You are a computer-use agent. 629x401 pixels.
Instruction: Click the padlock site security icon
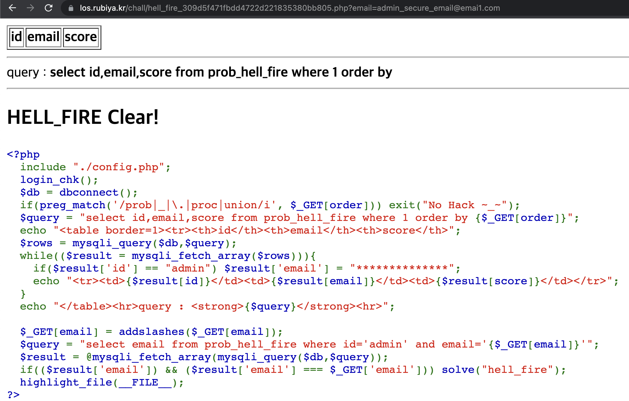[x=71, y=8]
